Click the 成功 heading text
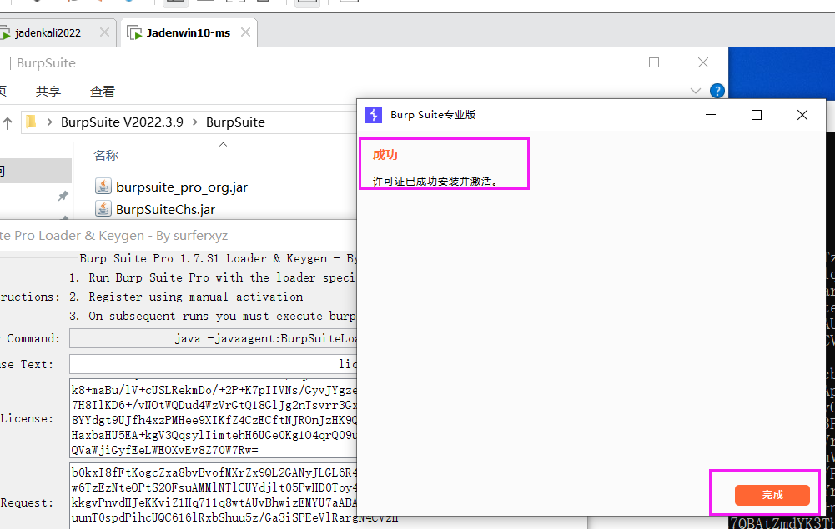The width and height of the screenshot is (835, 529). 385,155
